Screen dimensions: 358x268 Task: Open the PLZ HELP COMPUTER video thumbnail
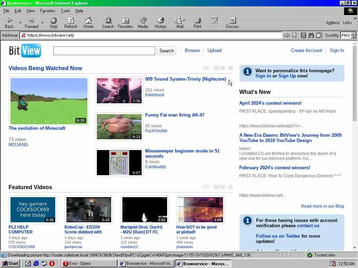[x=33, y=210]
